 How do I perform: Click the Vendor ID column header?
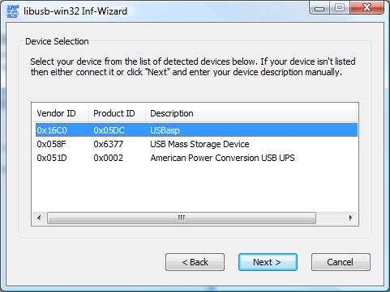click(x=60, y=113)
